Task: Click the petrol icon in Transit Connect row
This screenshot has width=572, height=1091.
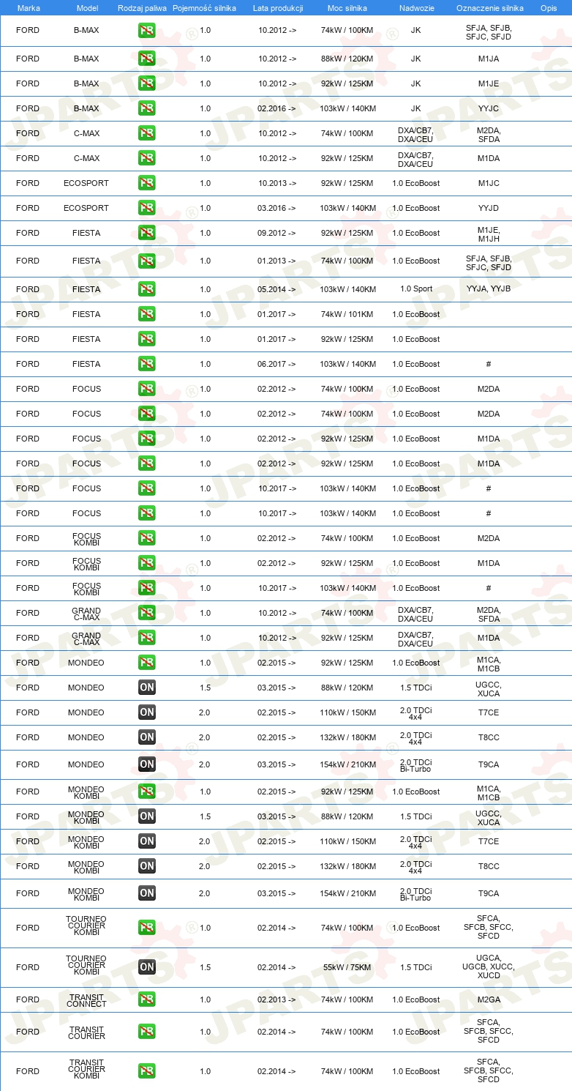Action: (x=146, y=999)
